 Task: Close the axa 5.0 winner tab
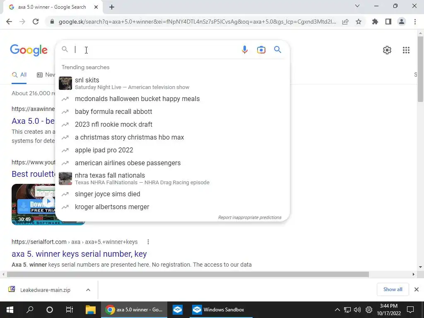[96, 7]
